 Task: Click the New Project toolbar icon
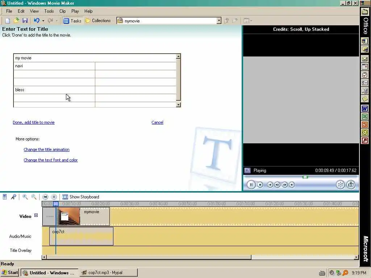pos(8,21)
